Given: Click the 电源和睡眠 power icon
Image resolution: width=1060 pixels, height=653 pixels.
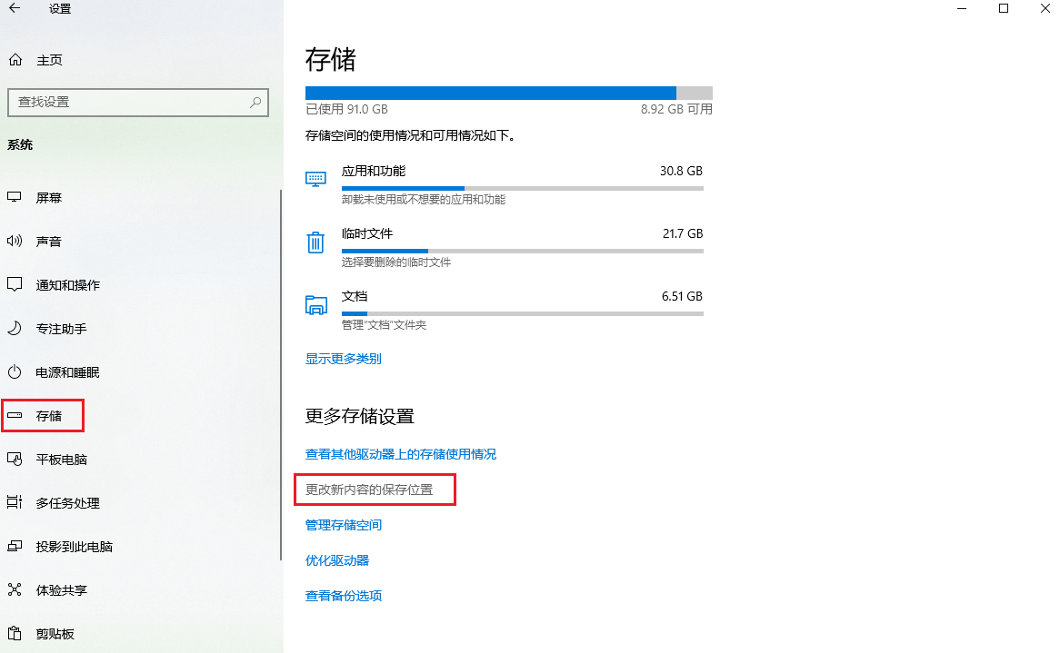Looking at the screenshot, I should (x=15, y=371).
